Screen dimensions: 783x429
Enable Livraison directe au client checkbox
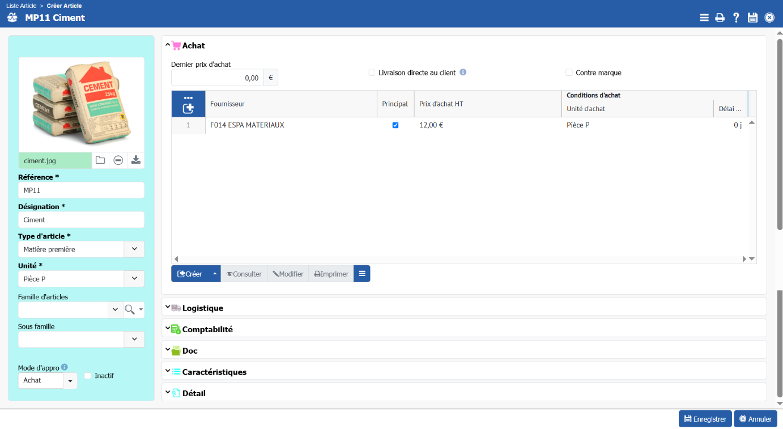tap(372, 73)
